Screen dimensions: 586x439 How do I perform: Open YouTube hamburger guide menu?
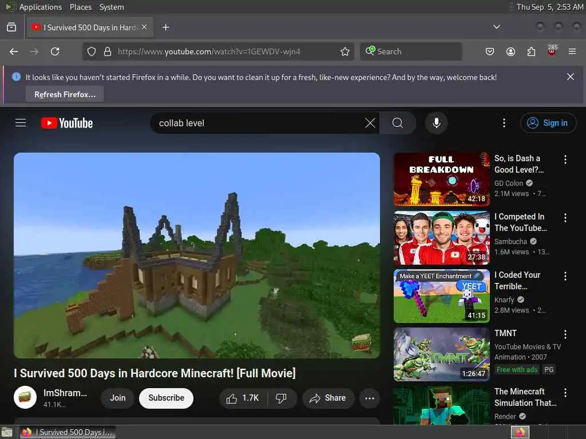tap(21, 123)
